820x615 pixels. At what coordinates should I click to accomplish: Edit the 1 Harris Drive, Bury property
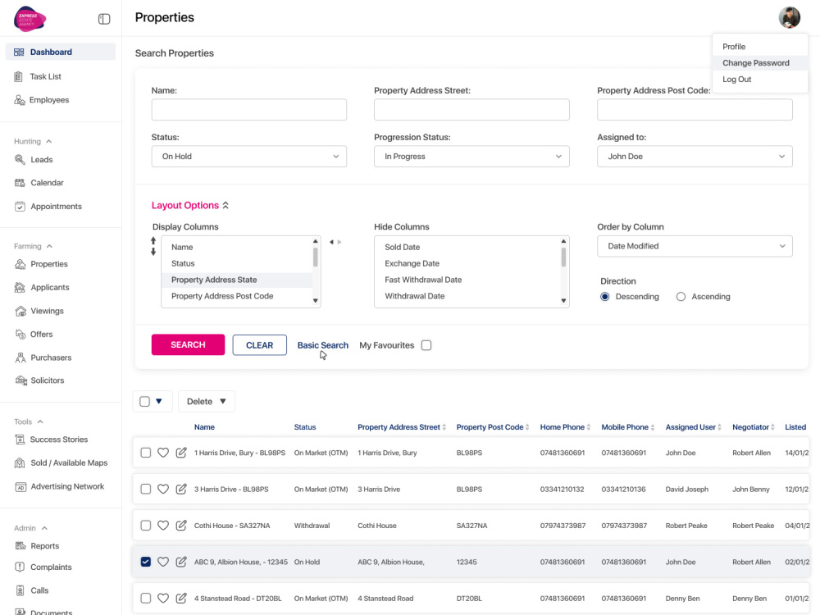point(181,453)
